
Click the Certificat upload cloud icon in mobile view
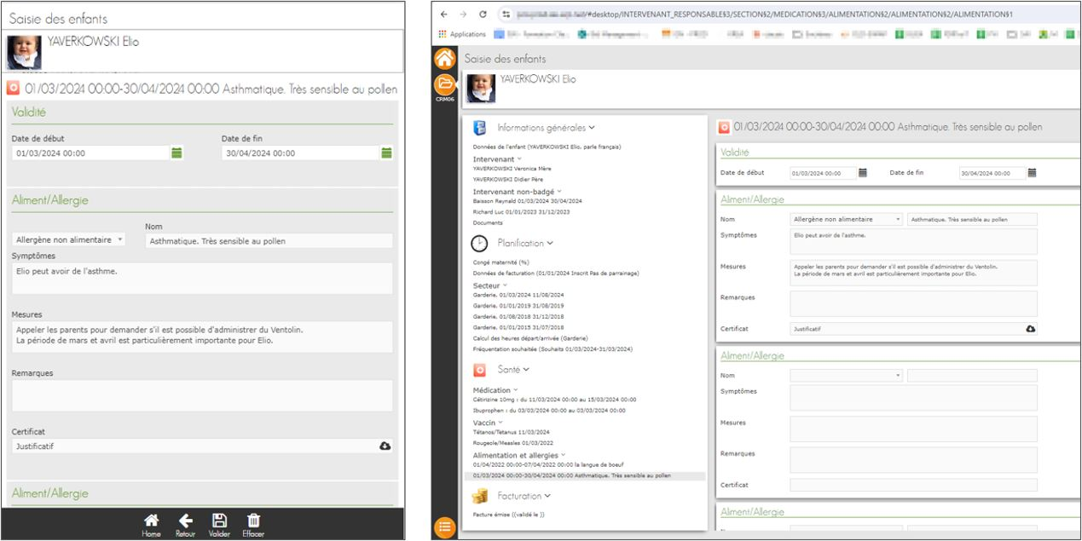(x=385, y=446)
